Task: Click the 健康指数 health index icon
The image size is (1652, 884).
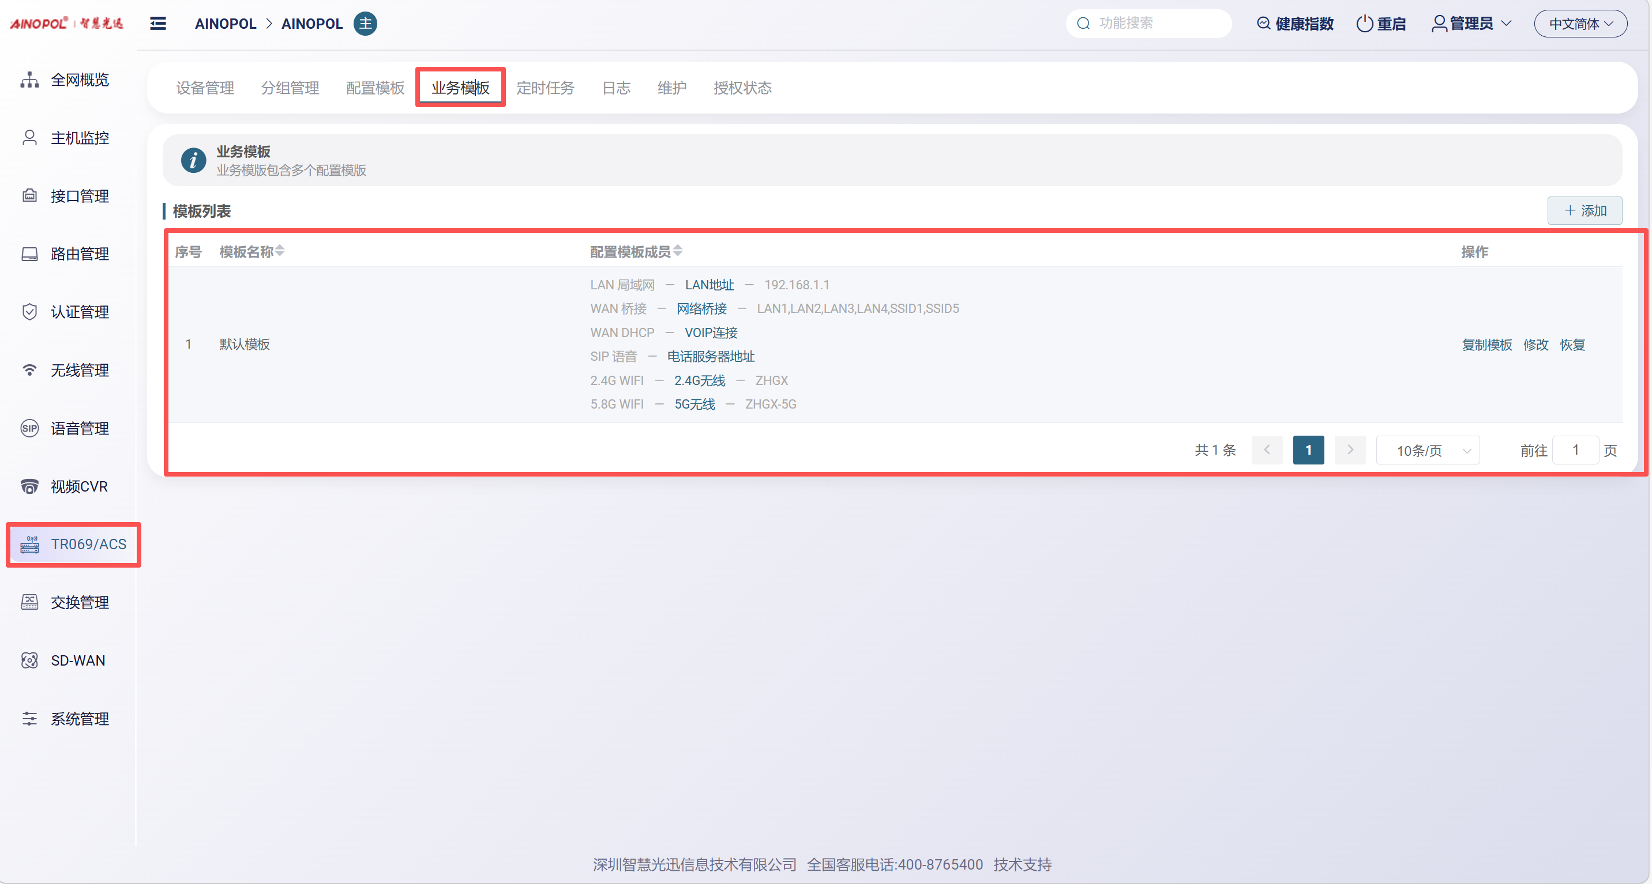Action: [1263, 24]
